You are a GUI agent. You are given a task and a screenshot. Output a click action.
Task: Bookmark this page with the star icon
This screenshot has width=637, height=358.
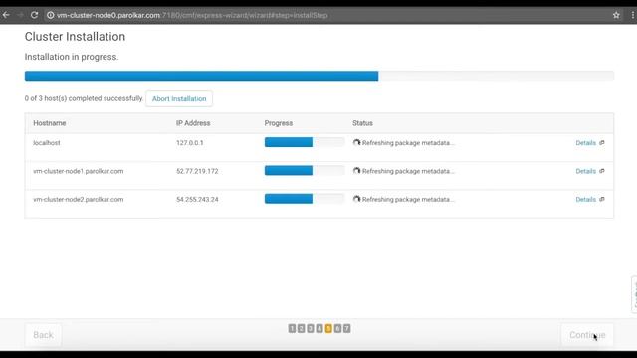coord(616,15)
